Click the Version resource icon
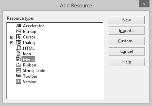Viewport: 152px width, 106px height. (x=18, y=82)
